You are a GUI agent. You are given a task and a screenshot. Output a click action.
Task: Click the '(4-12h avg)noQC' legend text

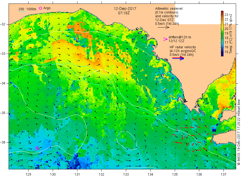coord(183,51)
